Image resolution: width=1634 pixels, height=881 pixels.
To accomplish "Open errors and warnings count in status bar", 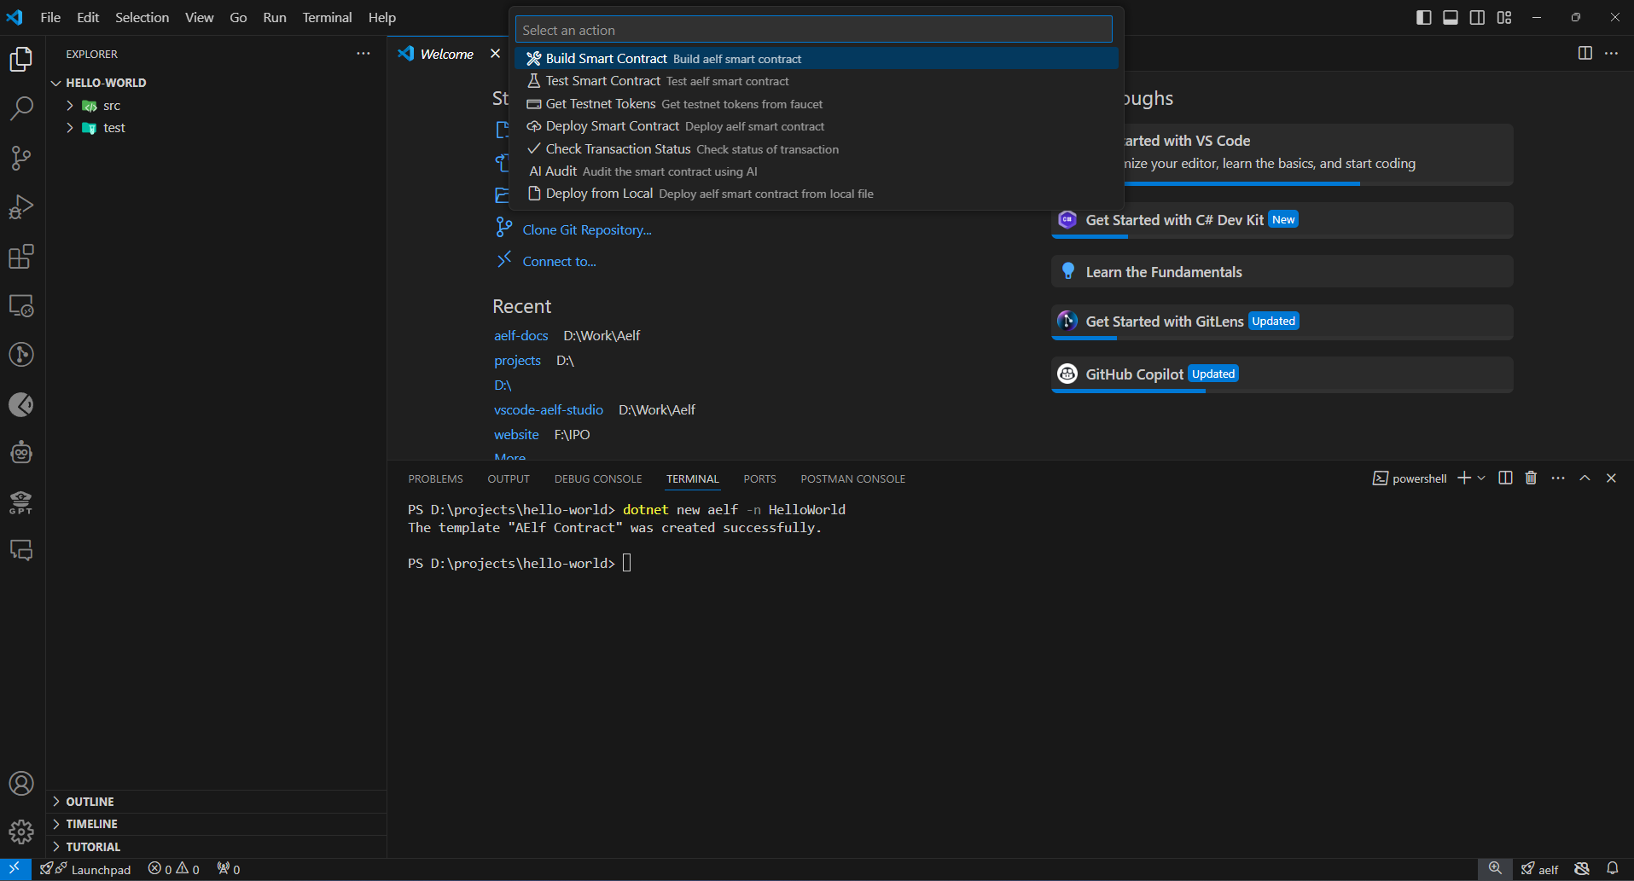I will [x=174, y=869].
